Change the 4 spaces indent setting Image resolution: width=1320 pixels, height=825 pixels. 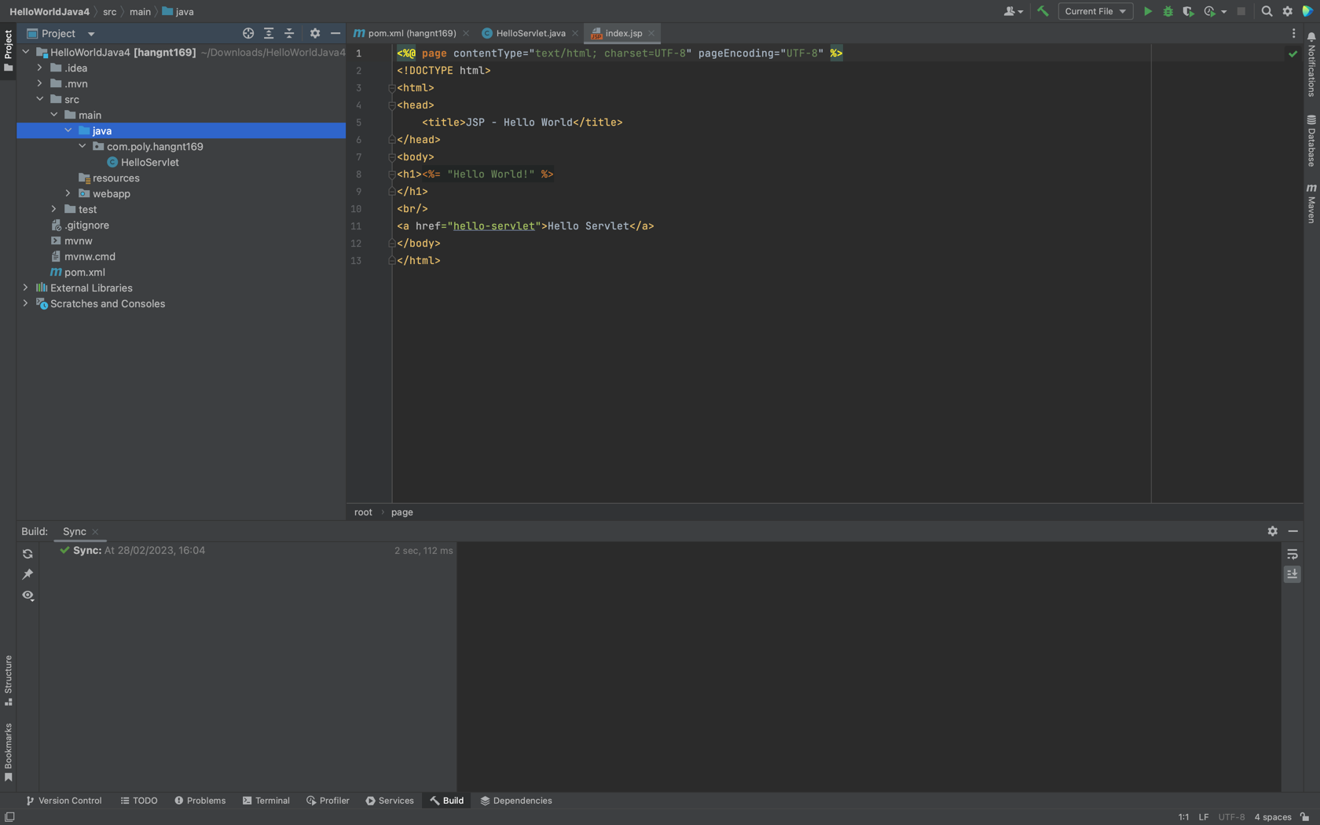pyautogui.click(x=1273, y=817)
